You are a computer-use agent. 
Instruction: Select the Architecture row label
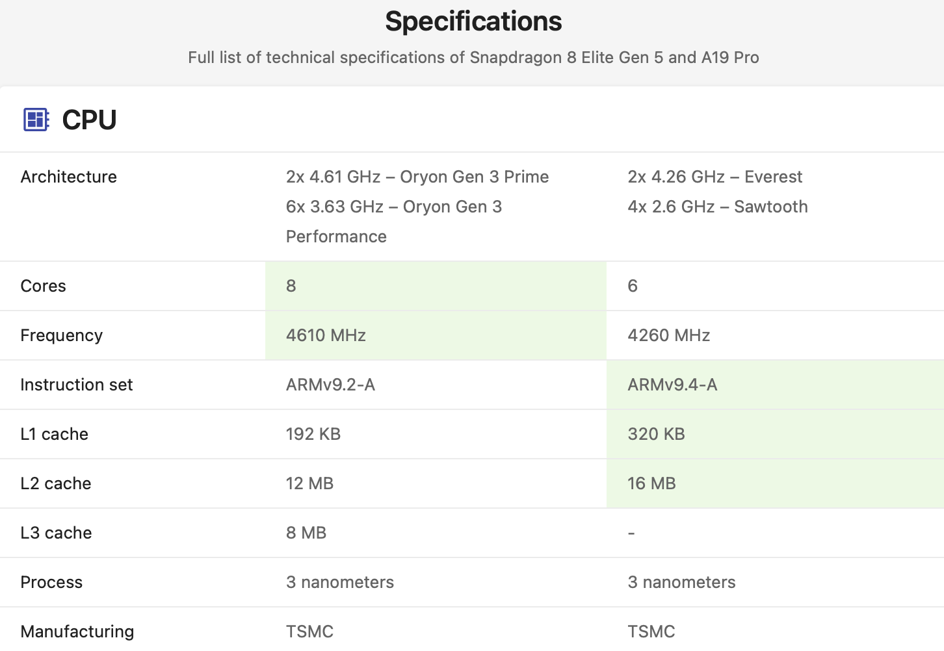[69, 177]
